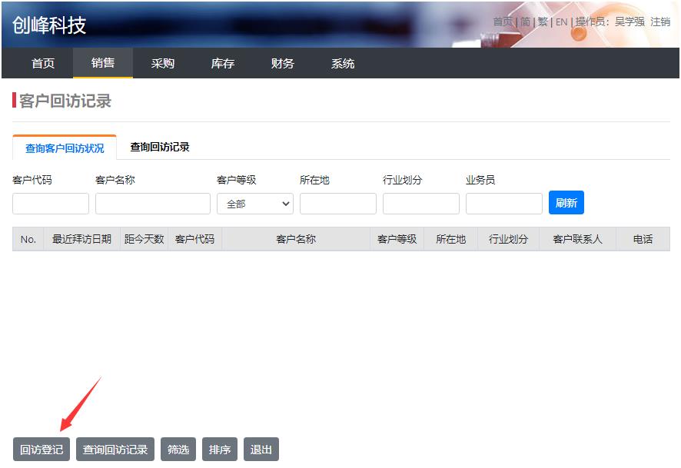The image size is (681, 468).
Task: Switch to 查询回访记录 tab
Action: tap(160, 148)
